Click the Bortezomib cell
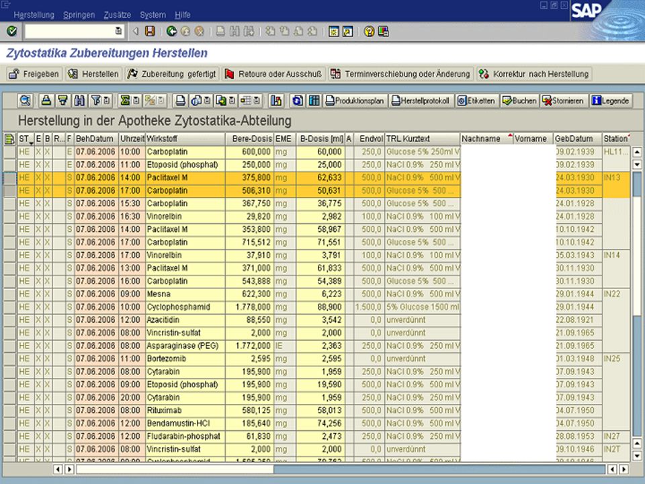 (x=185, y=359)
